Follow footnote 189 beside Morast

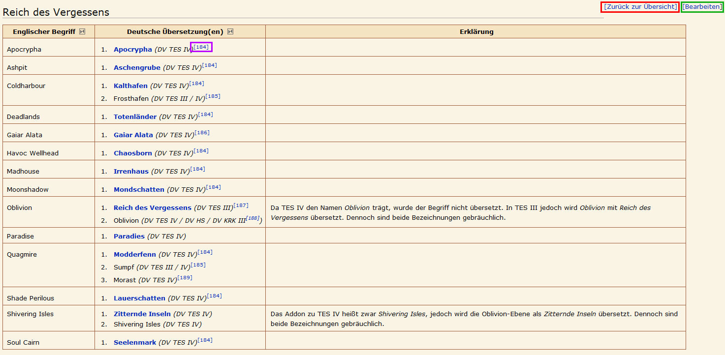tap(185, 278)
